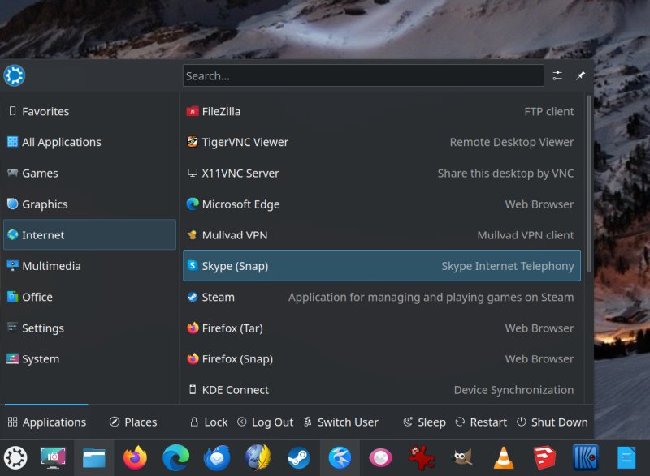Click the Search input field
The image size is (650, 476).
coord(362,75)
